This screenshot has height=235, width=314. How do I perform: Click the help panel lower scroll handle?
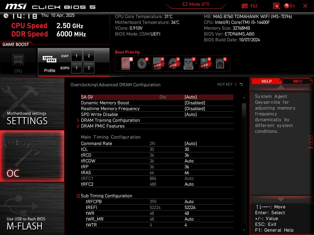(281, 199)
